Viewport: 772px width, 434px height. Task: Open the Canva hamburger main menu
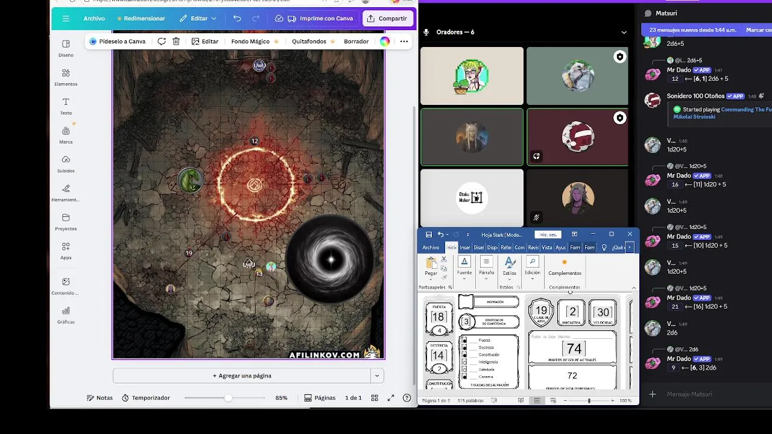pyautogui.click(x=66, y=19)
